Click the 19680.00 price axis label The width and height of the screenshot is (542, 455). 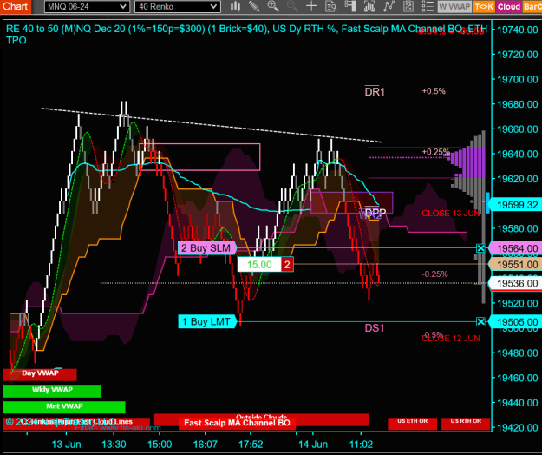517,104
